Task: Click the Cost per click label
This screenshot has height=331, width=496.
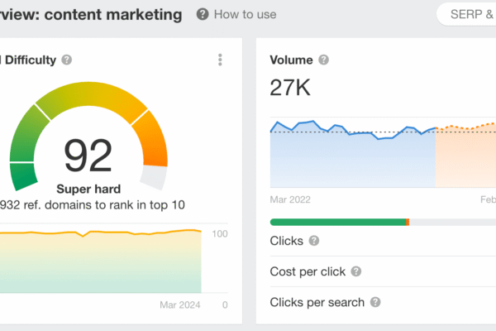Action: click(308, 271)
